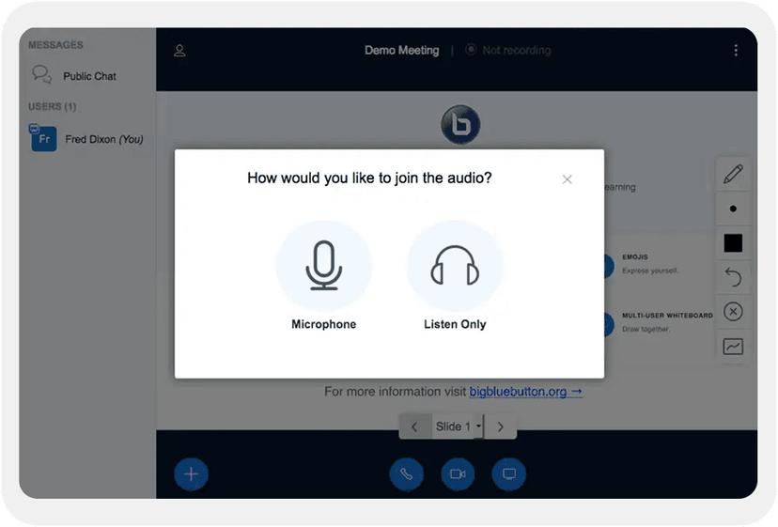This screenshot has width=778, height=527.
Task: Clear all whiteboard annotations
Action: coord(733,312)
